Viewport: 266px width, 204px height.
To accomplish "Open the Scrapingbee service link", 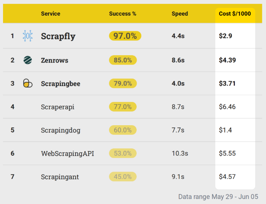I will click(61, 84).
